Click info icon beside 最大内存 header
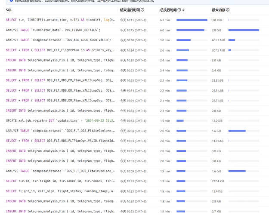 [x=228, y=10]
